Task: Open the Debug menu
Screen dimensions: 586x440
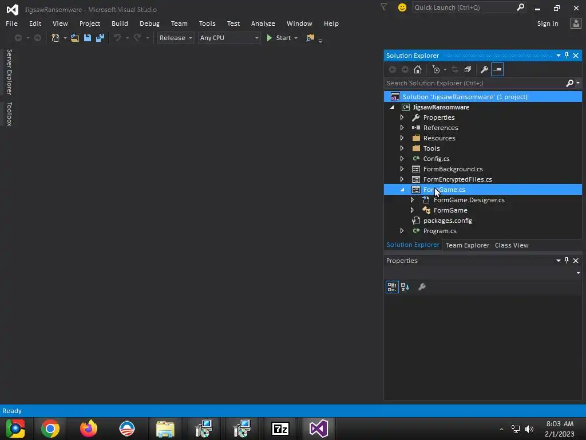Action: 149,23
